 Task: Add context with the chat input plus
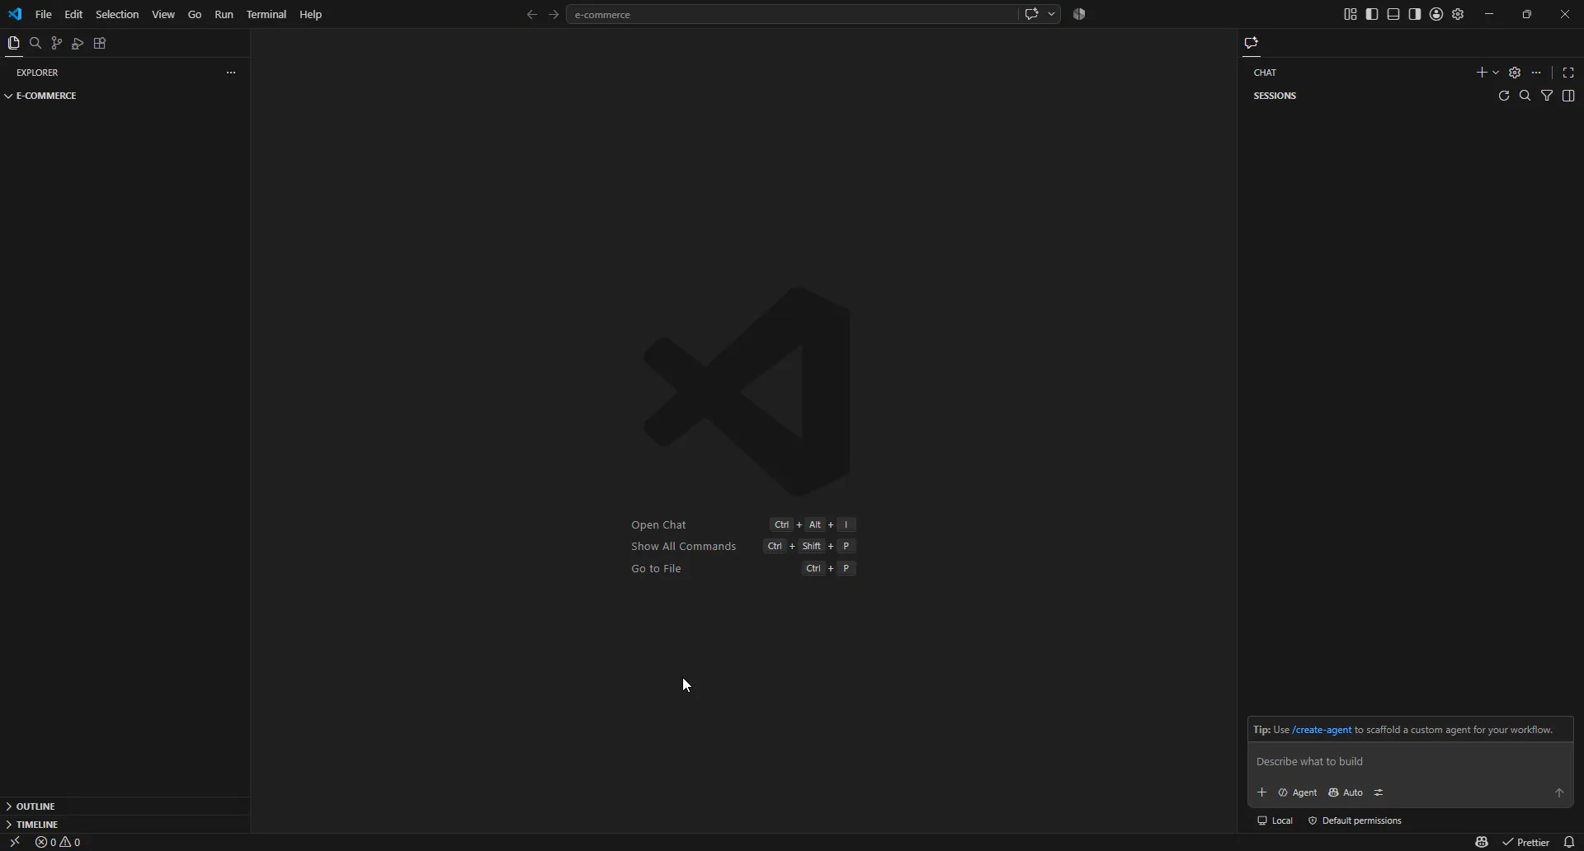(1261, 792)
